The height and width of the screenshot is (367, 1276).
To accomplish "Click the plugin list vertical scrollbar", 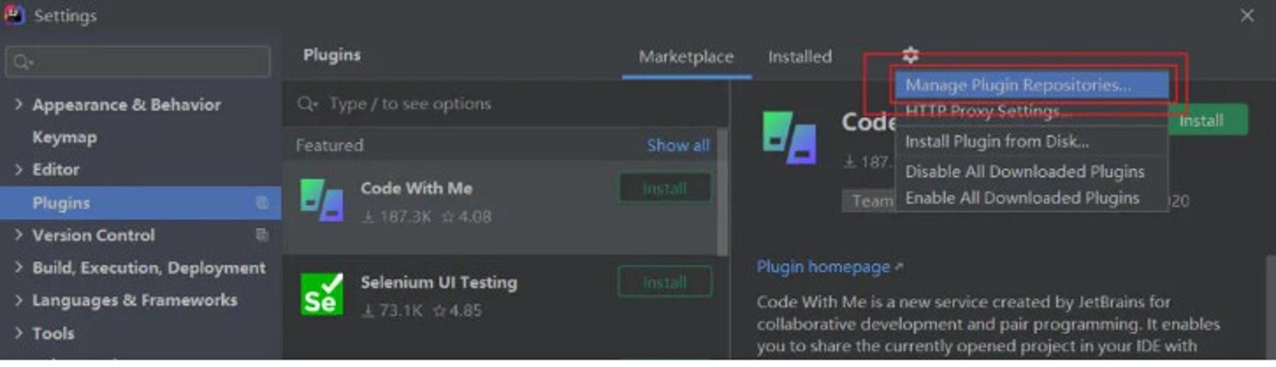I will click(x=722, y=191).
